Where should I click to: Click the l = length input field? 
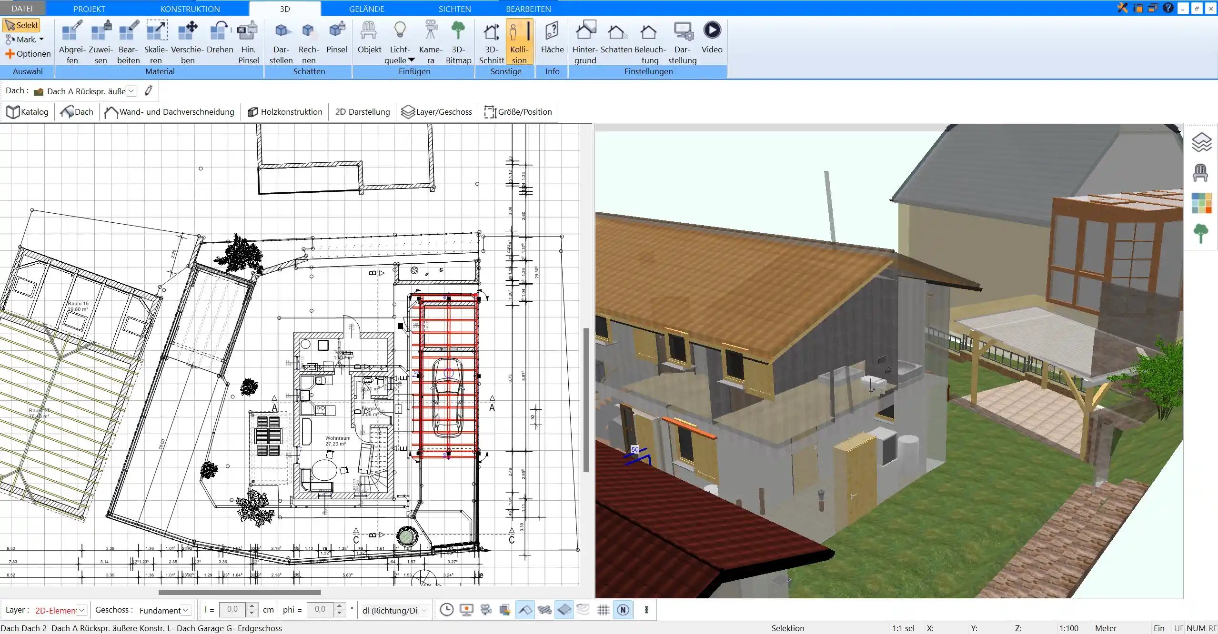pyautogui.click(x=232, y=610)
